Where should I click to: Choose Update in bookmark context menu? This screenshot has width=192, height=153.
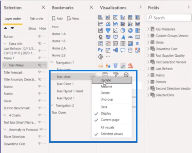tap(111, 80)
